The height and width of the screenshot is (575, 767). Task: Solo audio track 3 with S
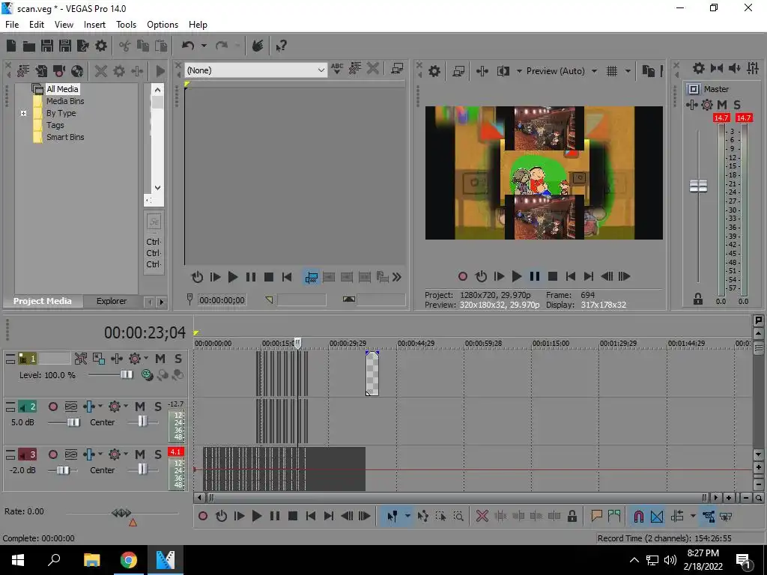click(157, 454)
